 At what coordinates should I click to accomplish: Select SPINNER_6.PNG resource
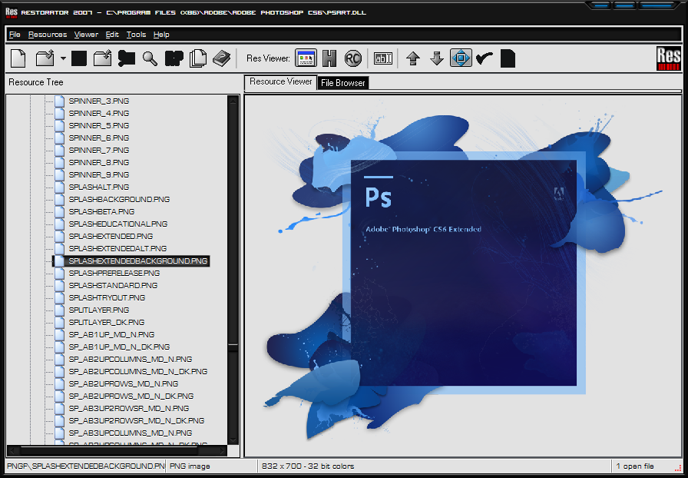pyautogui.click(x=99, y=138)
